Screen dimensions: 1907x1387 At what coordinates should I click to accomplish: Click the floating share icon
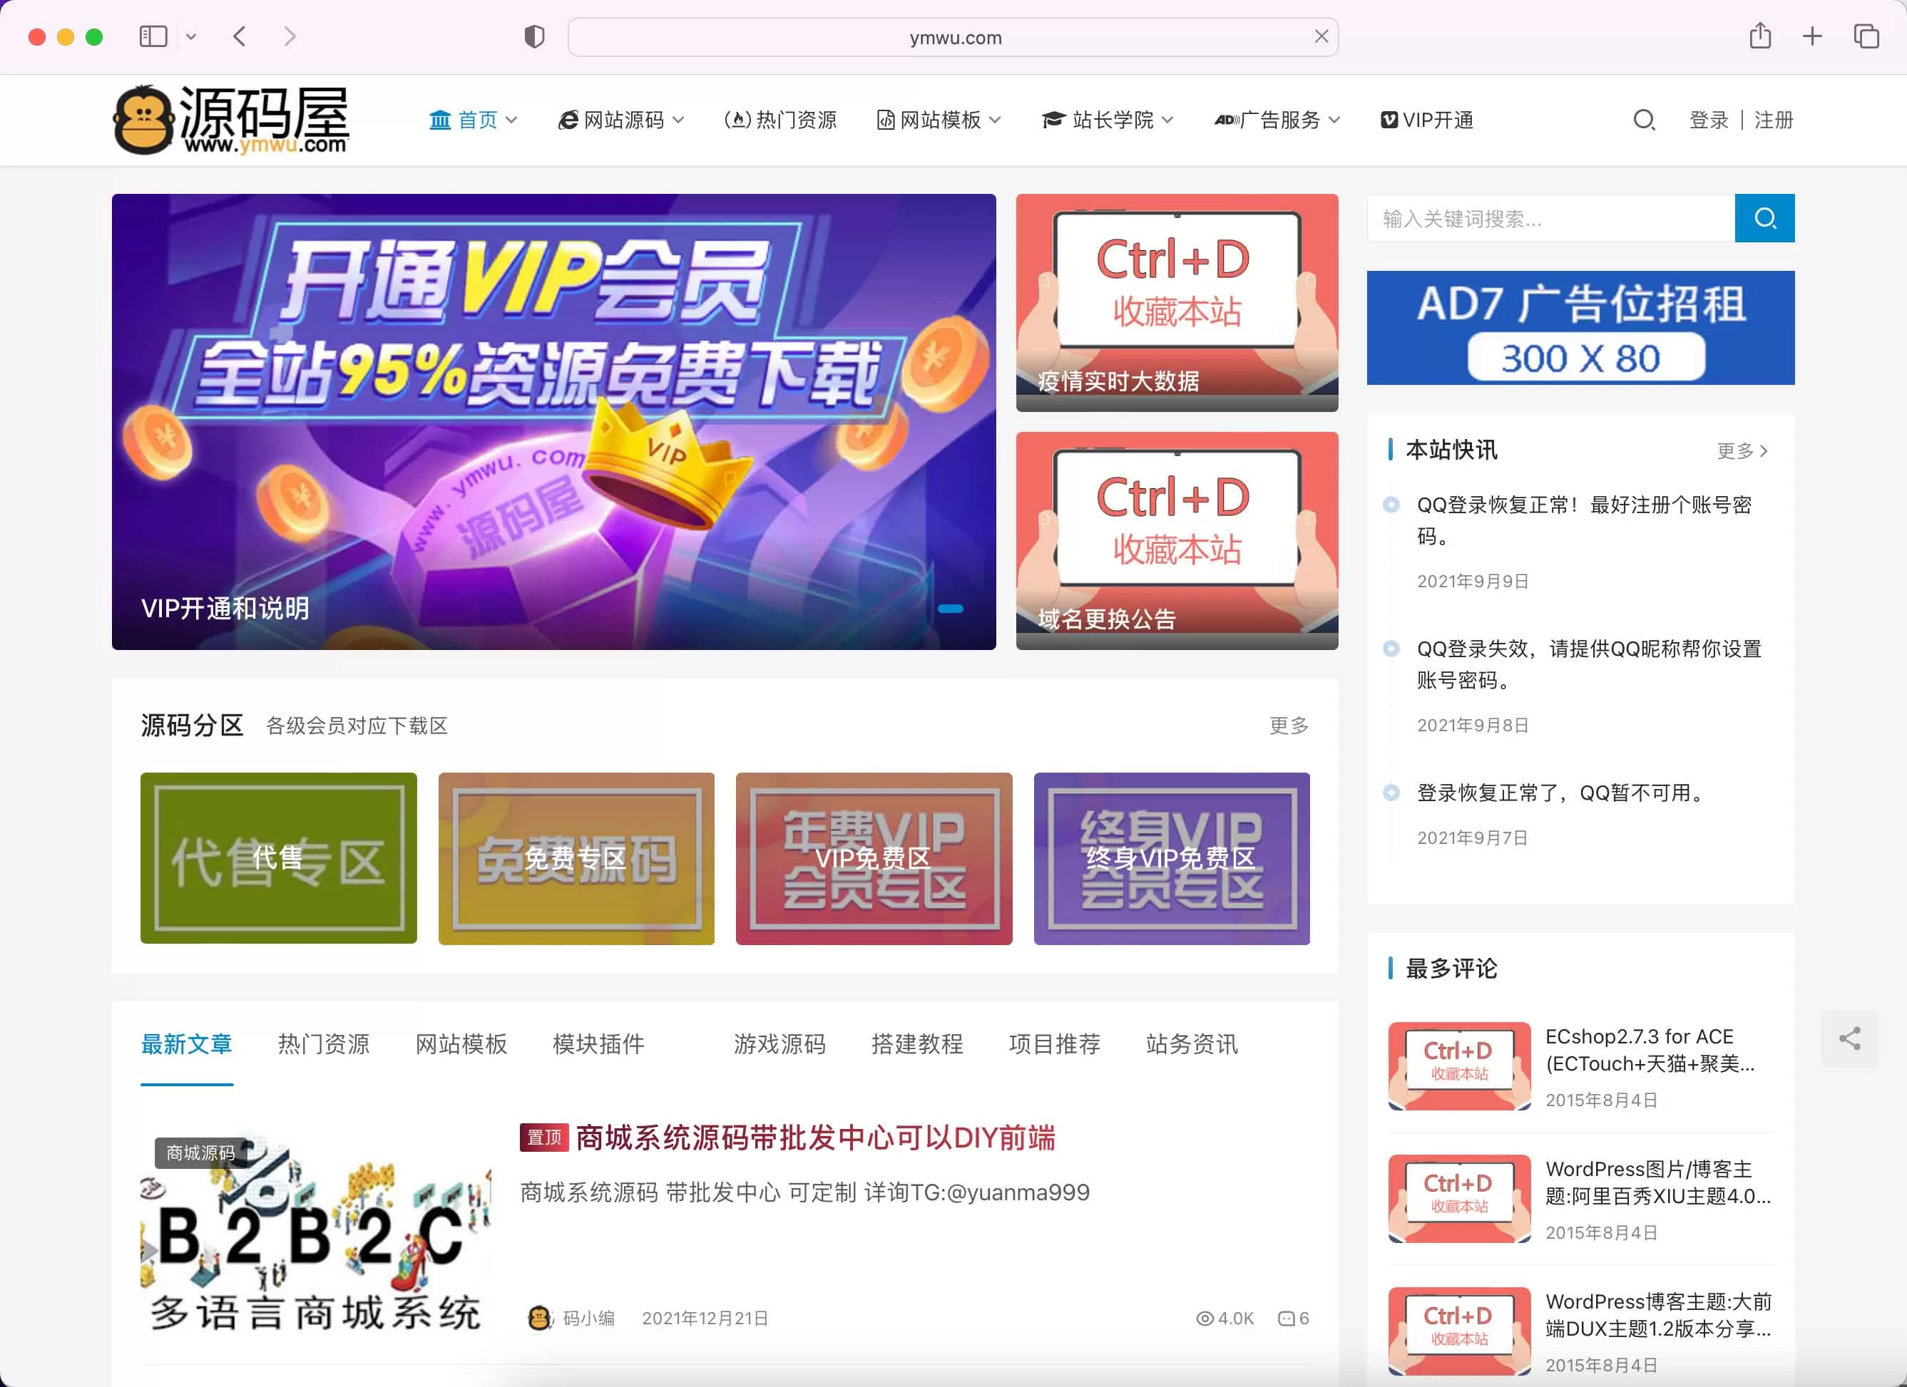pos(1849,1039)
